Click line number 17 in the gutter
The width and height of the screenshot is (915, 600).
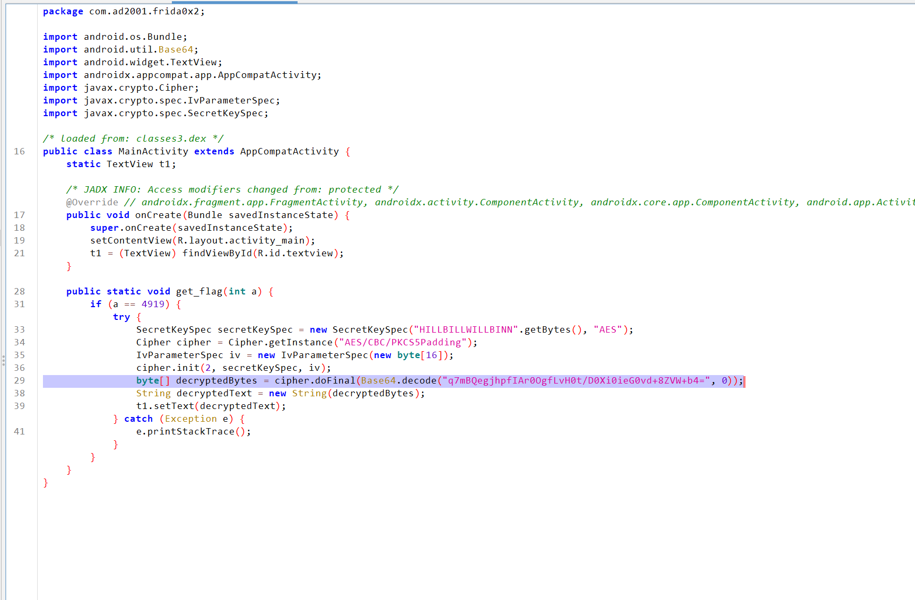[x=20, y=215]
